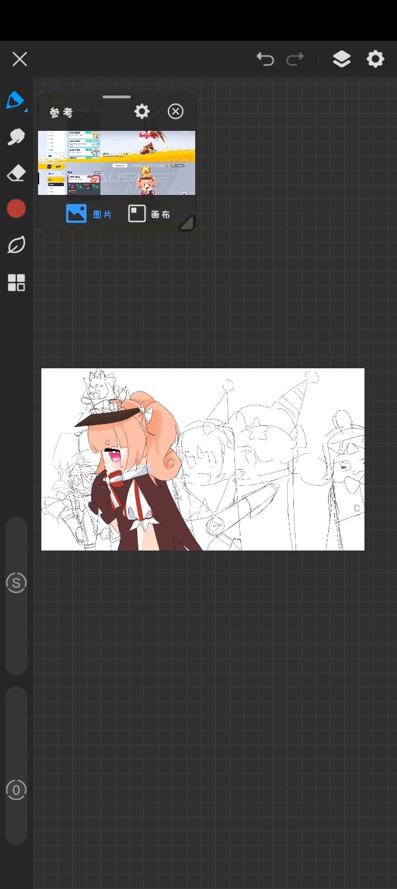Close the canvas with the X icon
This screenshot has height=889, width=397.
pyautogui.click(x=20, y=59)
